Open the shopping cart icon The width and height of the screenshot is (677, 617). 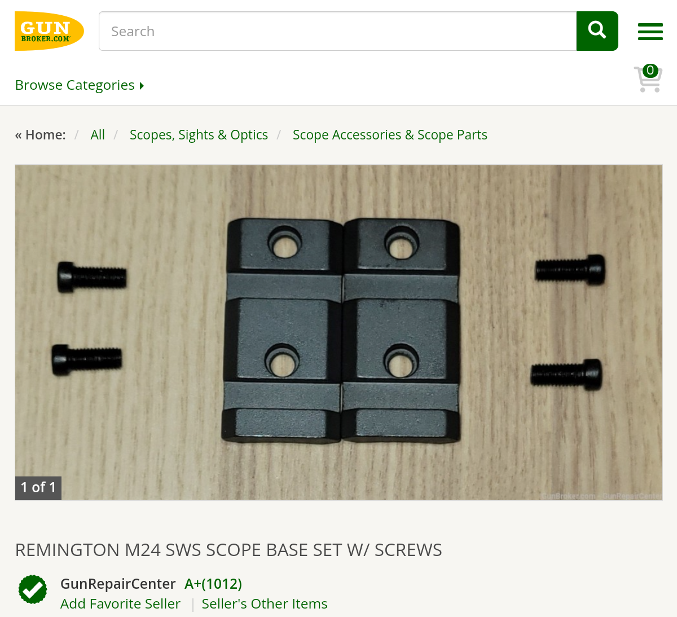(648, 78)
